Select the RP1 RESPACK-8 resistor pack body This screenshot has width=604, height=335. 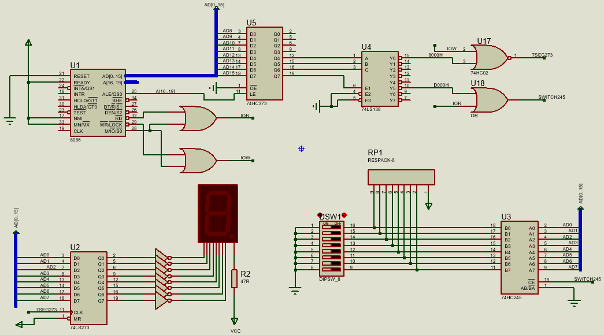401,177
